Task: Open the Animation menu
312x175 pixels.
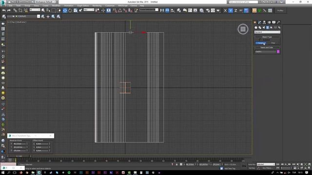Action: pyautogui.click(x=68, y=6)
